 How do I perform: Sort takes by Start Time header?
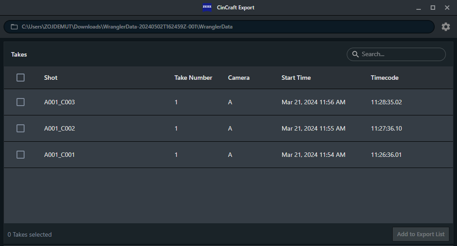point(296,78)
